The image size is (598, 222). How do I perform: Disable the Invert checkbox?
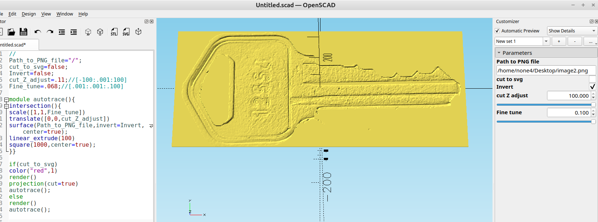click(592, 87)
